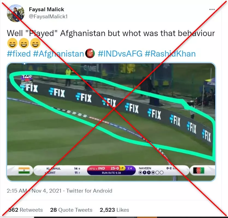Click the Afghanistan flag in scoreboard
This screenshot has height=218, width=228.
tap(199, 170)
